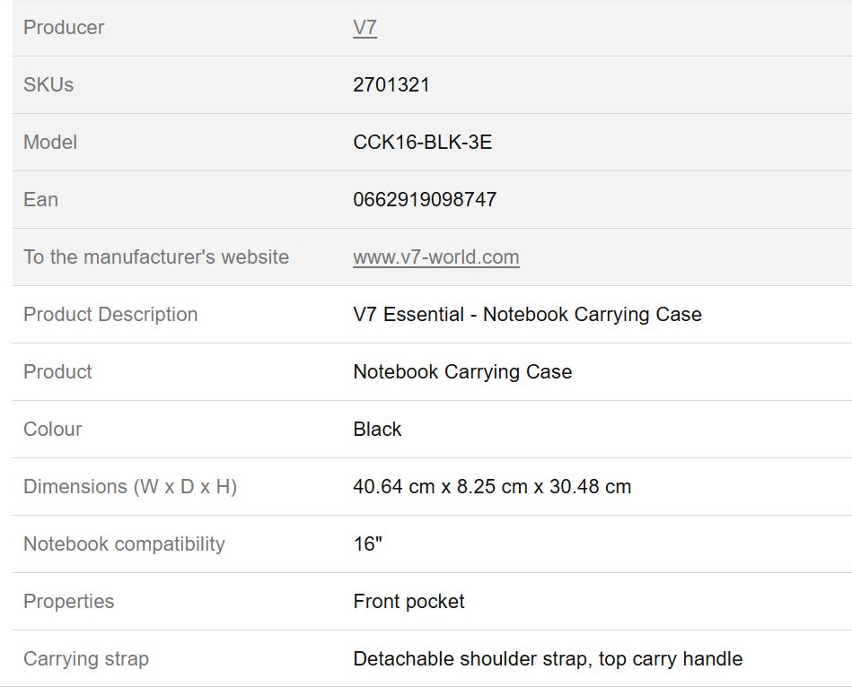Click the "To the manufacturer's website" label

point(156,257)
